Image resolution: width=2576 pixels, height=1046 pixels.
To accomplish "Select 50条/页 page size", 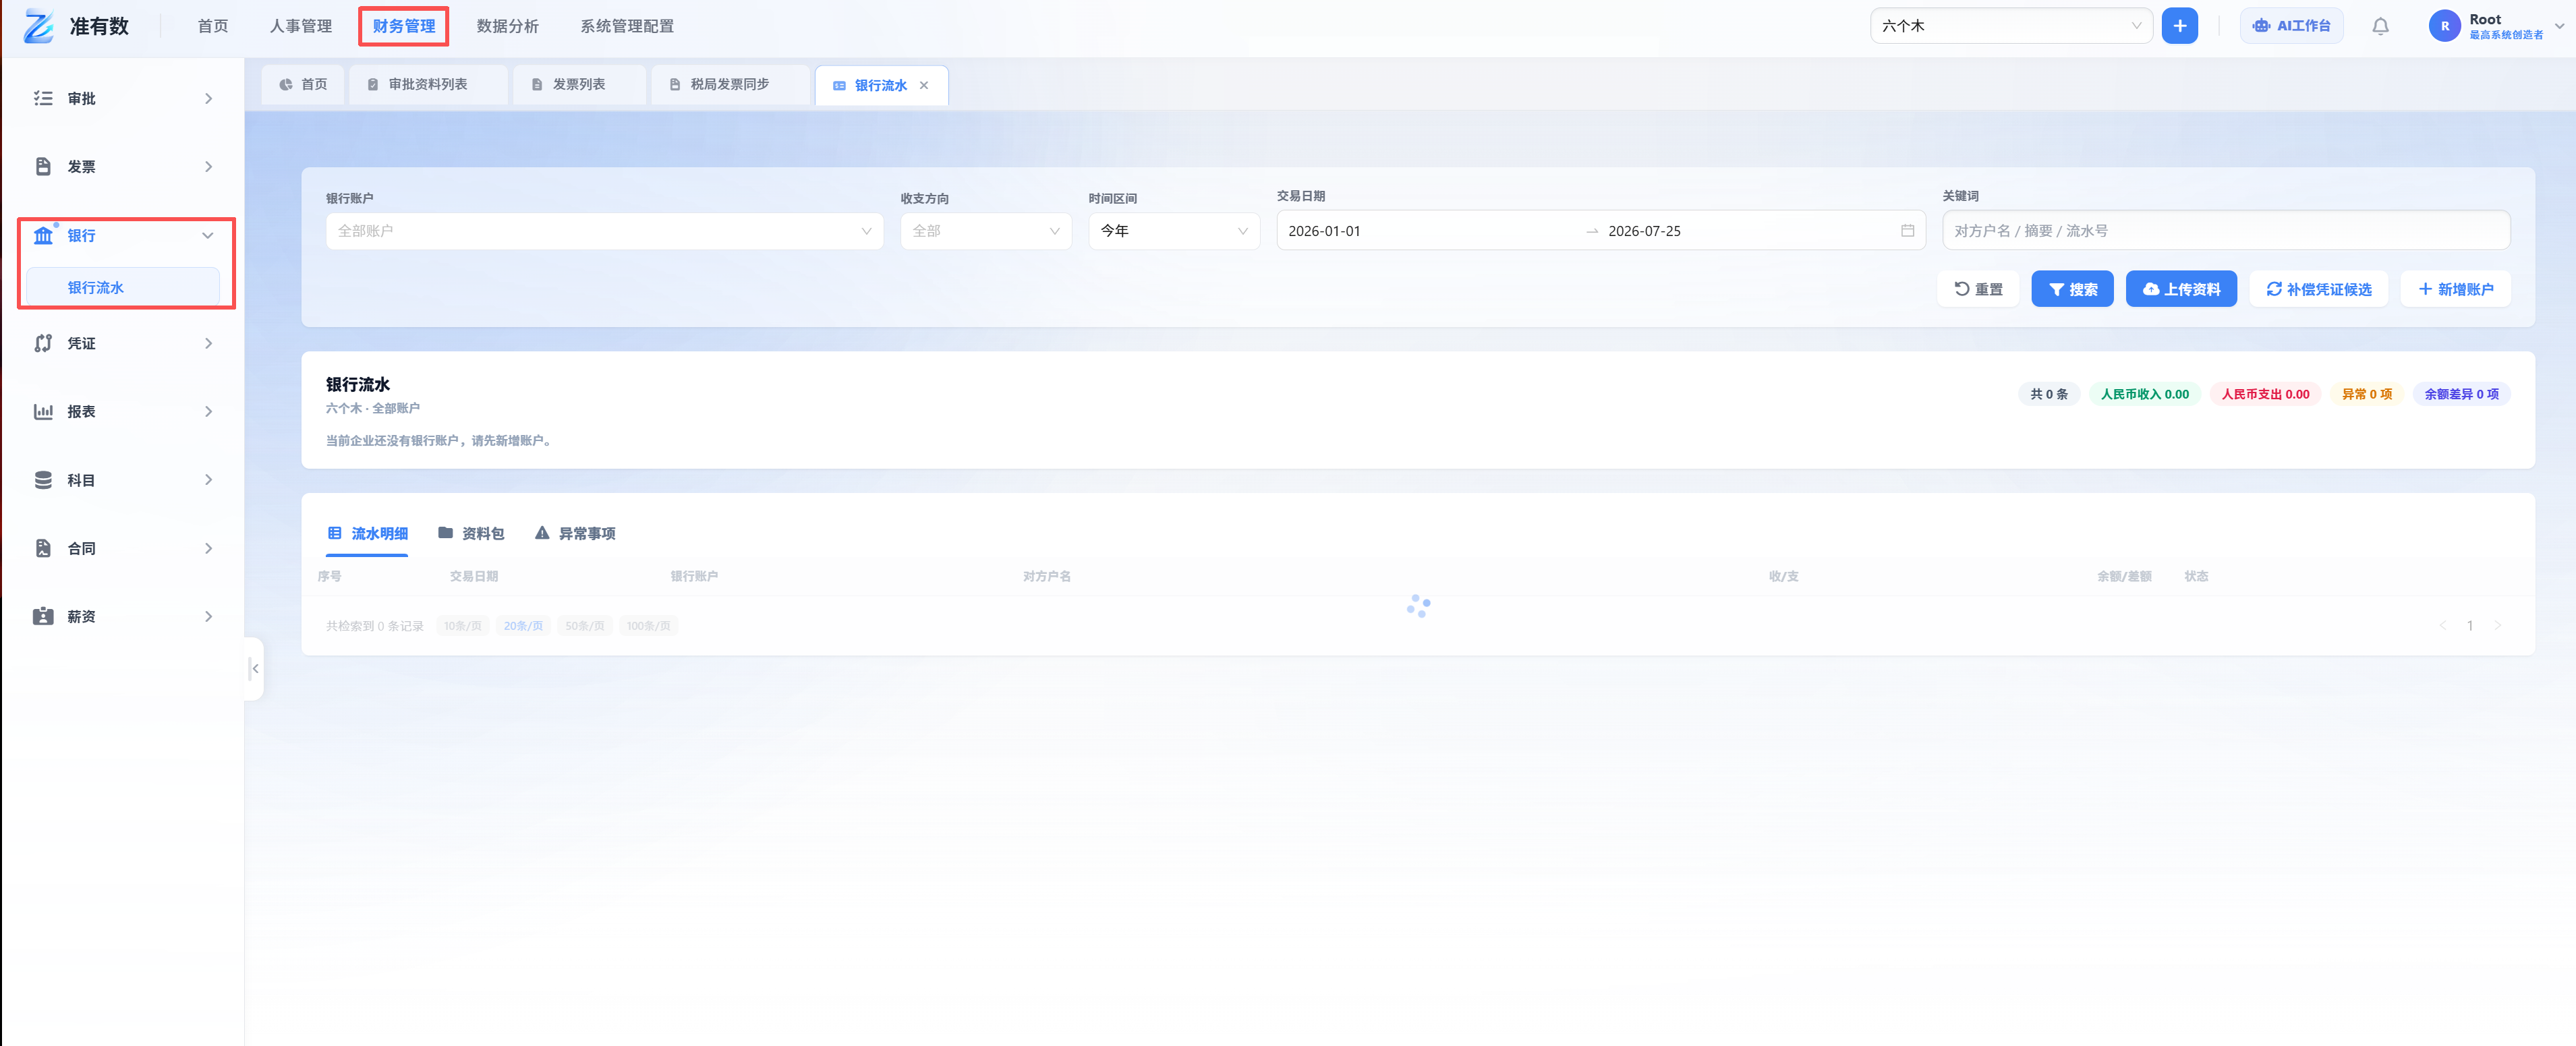I will pyautogui.click(x=584, y=626).
